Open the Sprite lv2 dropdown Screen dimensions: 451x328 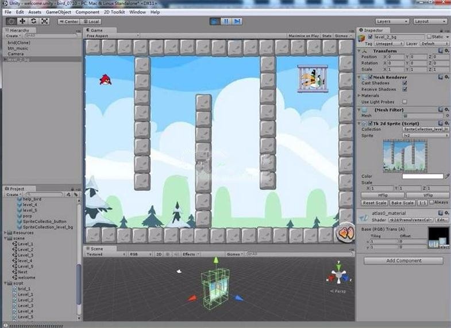coord(426,136)
